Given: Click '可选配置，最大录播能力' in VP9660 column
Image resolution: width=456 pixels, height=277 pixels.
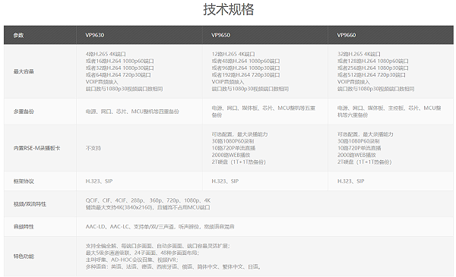Looking at the screenshot, I should [x=366, y=134].
